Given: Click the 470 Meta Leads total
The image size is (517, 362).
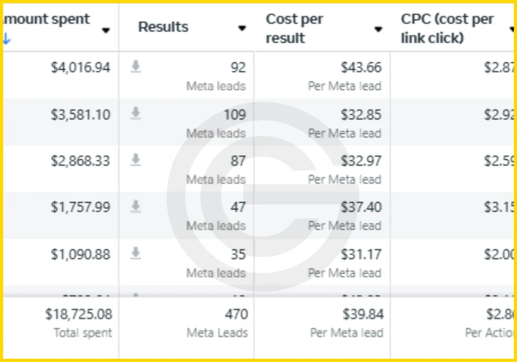Looking at the screenshot, I should point(236,315).
